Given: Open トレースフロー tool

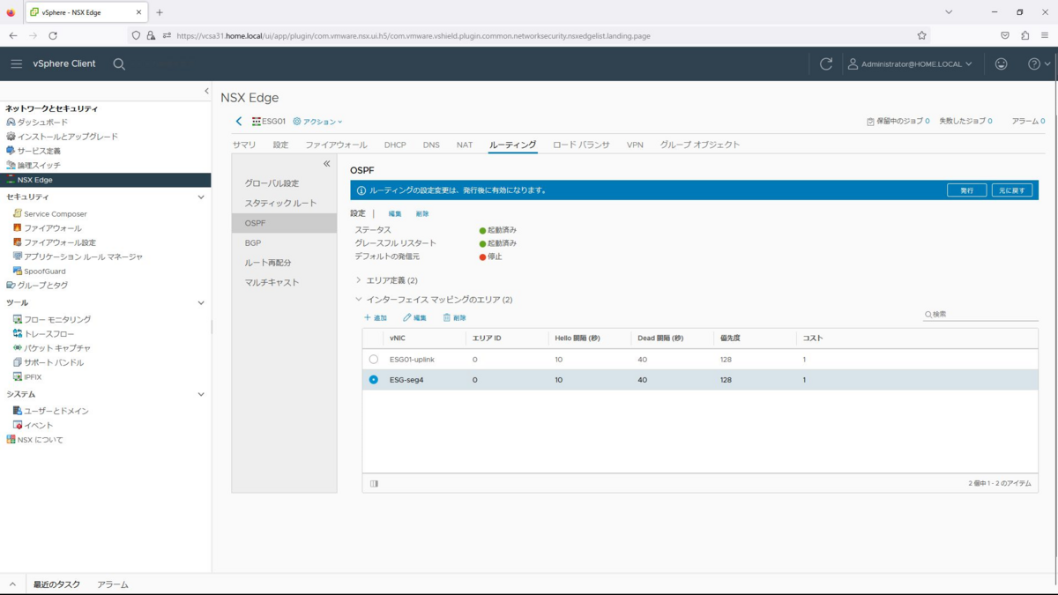Looking at the screenshot, I should [x=49, y=334].
